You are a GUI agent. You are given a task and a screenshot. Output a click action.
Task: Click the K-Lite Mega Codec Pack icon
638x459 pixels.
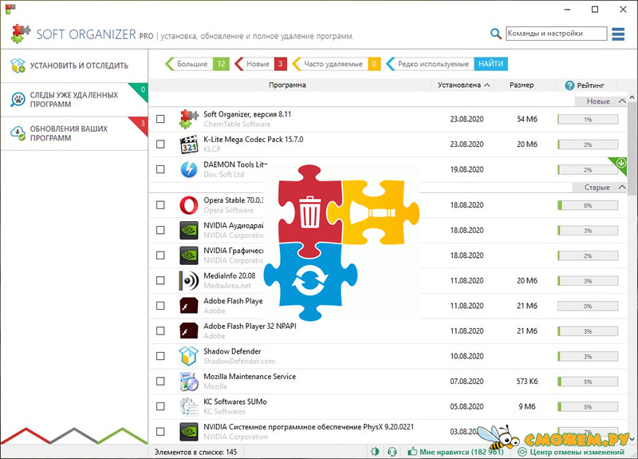click(189, 144)
